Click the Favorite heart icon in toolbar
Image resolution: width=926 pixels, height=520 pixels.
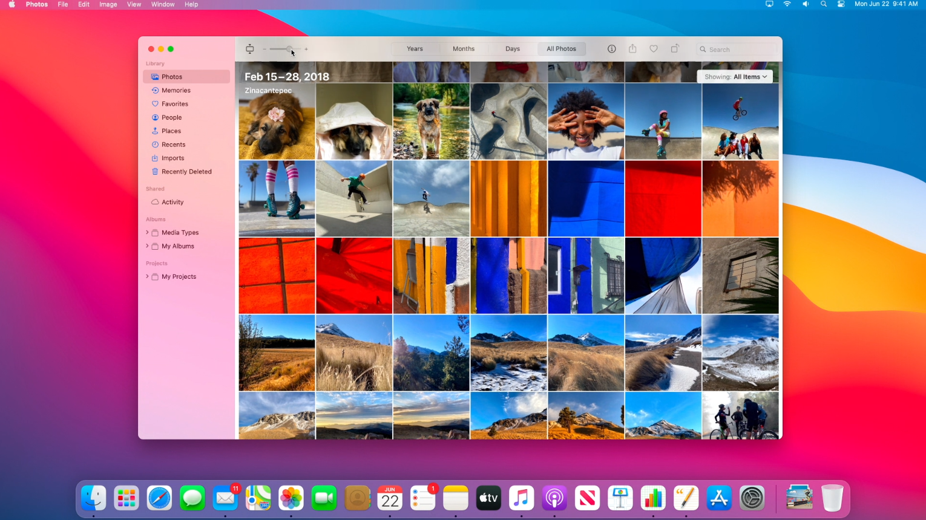(x=654, y=49)
